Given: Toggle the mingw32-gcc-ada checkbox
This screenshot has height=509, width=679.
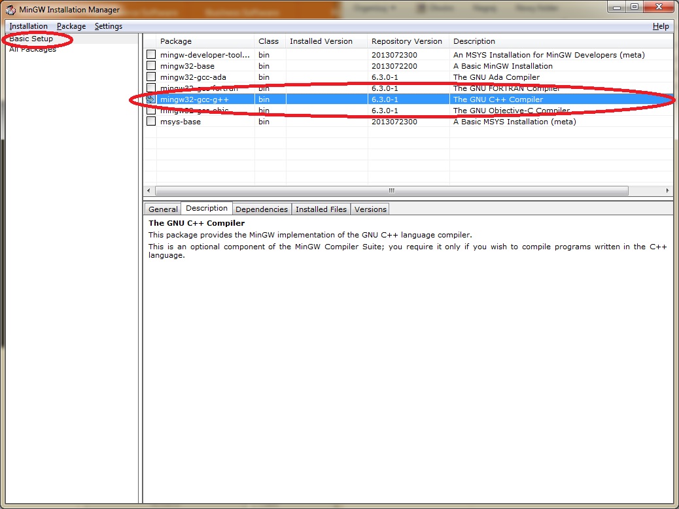Looking at the screenshot, I should pyautogui.click(x=150, y=77).
